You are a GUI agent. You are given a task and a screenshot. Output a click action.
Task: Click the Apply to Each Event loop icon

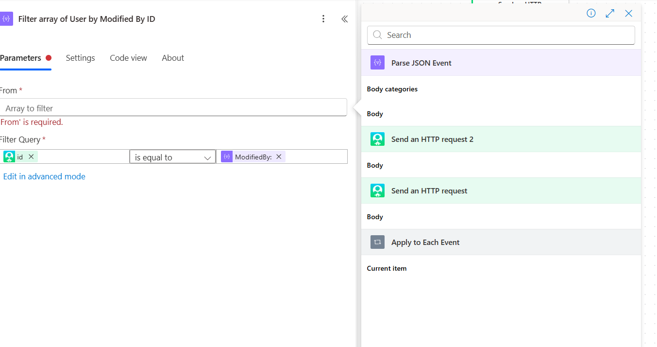(377, 242)
